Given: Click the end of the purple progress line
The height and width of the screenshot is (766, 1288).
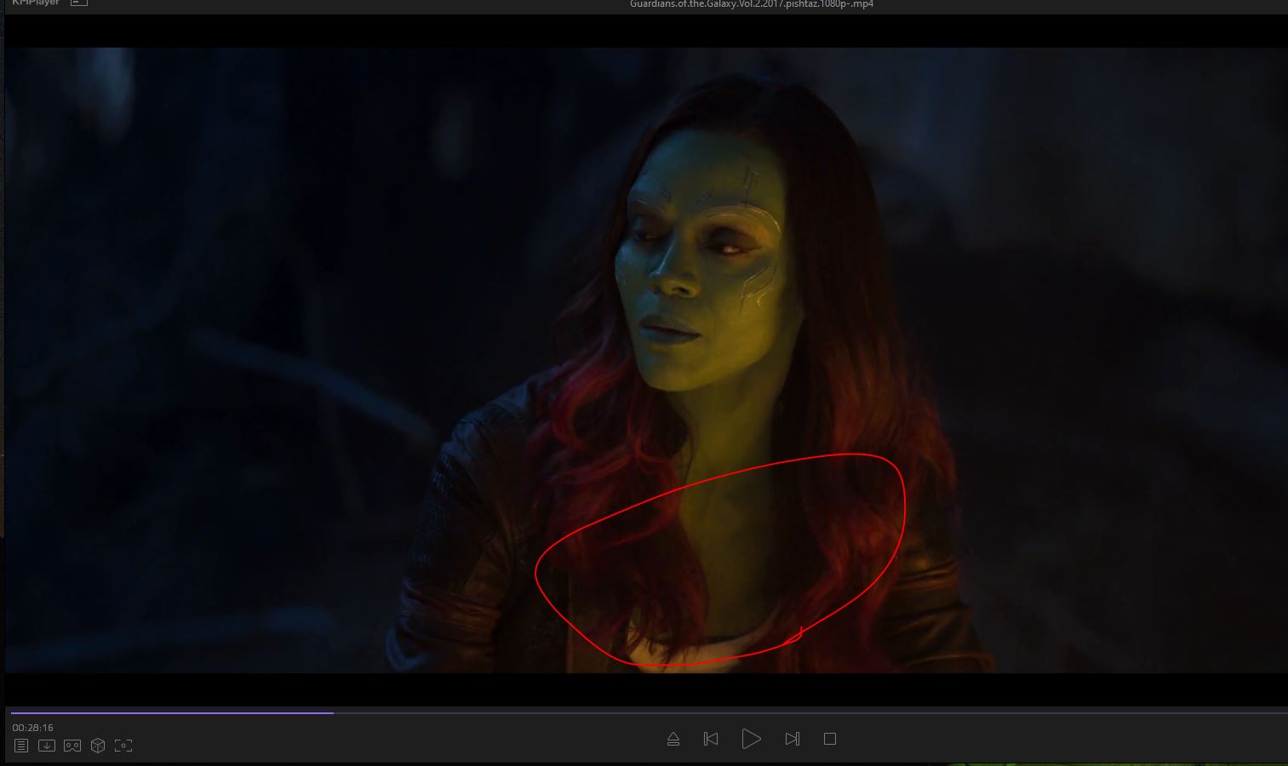Looking at the screenshot, I should click(x=332, y=712).
